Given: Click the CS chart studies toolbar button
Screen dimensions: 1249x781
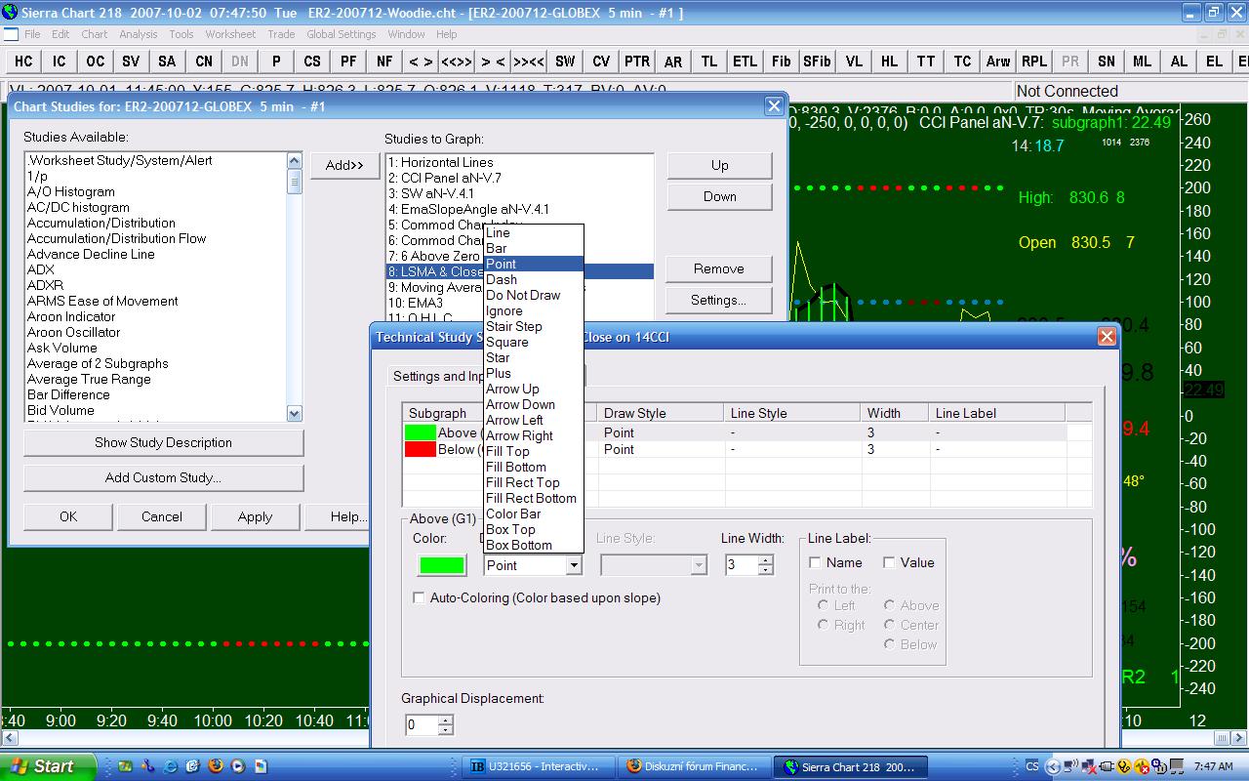Looking at the screenshot, I should [x=312, y=61].
